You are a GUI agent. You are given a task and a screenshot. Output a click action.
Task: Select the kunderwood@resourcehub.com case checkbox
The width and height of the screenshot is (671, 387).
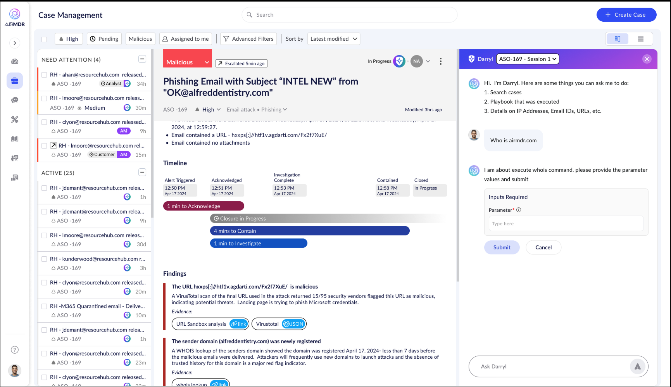pyautogui.click(x=44, y=259)
